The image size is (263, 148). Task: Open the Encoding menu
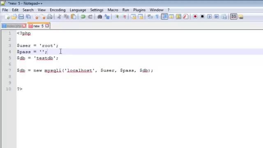58,10
